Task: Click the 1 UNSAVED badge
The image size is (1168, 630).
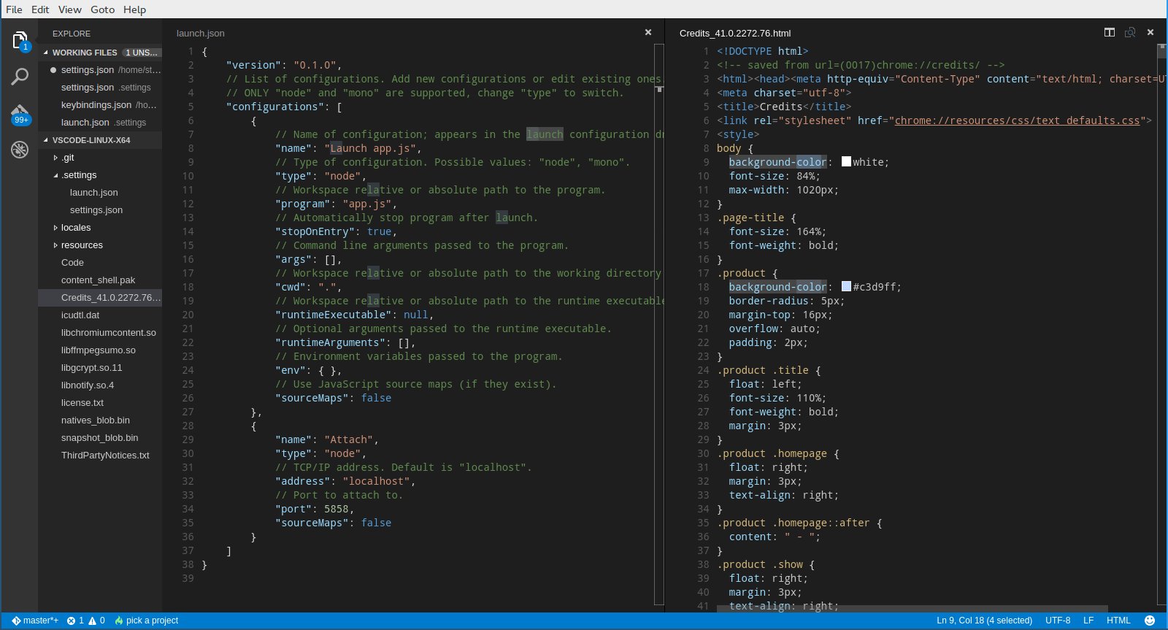Action: coord(142,53)
